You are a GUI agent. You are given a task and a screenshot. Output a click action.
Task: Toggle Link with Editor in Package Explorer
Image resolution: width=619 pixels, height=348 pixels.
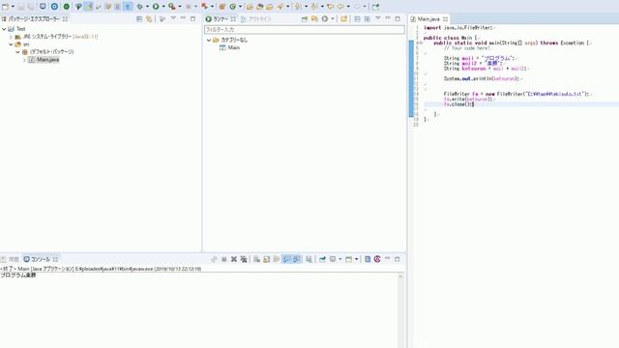[x=149, y=18]
